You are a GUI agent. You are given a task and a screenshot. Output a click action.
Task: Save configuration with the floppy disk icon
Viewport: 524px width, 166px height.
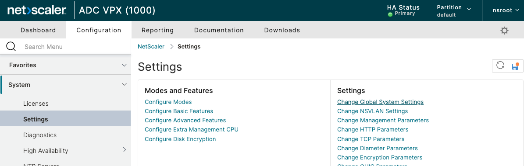515,66
